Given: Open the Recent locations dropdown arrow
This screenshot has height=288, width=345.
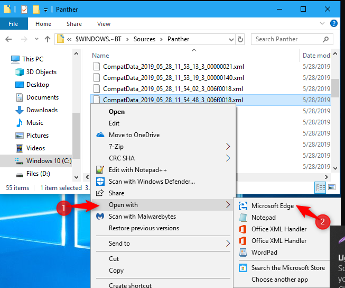Looking at the screenshot, I should click(36, 39).
